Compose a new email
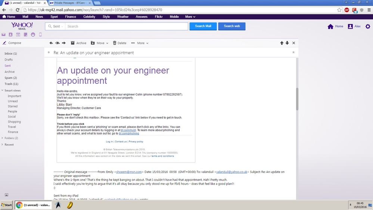Screen dimensions: 373x210 click(x=12, y=43)
